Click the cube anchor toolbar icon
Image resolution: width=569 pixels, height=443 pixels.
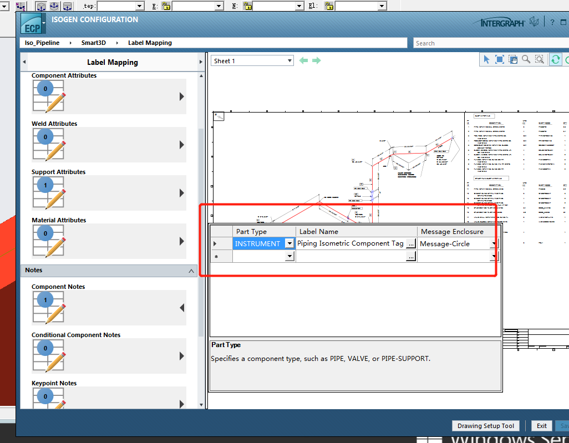tap(41, 6)
